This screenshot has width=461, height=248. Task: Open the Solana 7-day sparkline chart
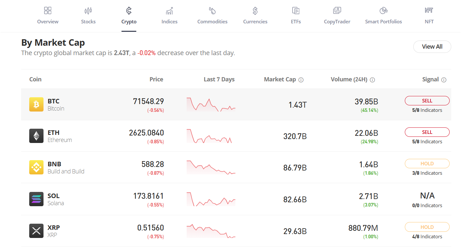coord(211,199)
